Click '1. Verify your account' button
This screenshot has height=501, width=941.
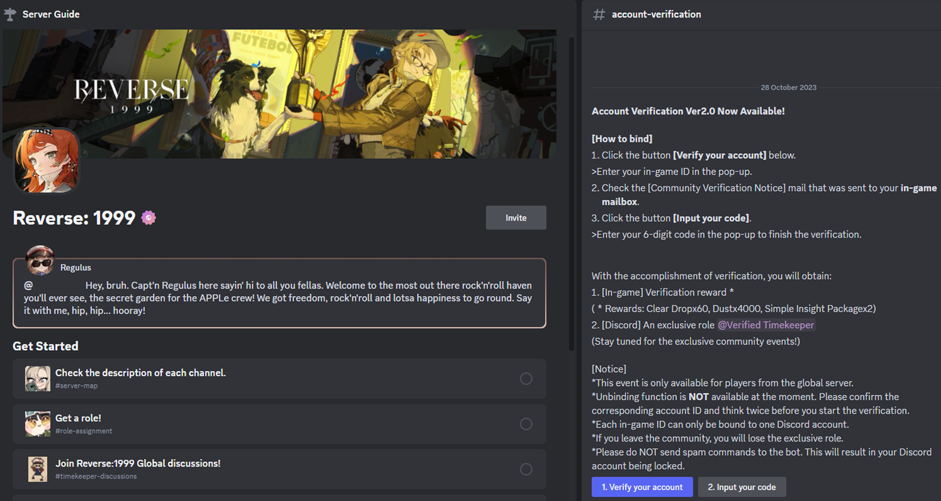coord(642,487)
